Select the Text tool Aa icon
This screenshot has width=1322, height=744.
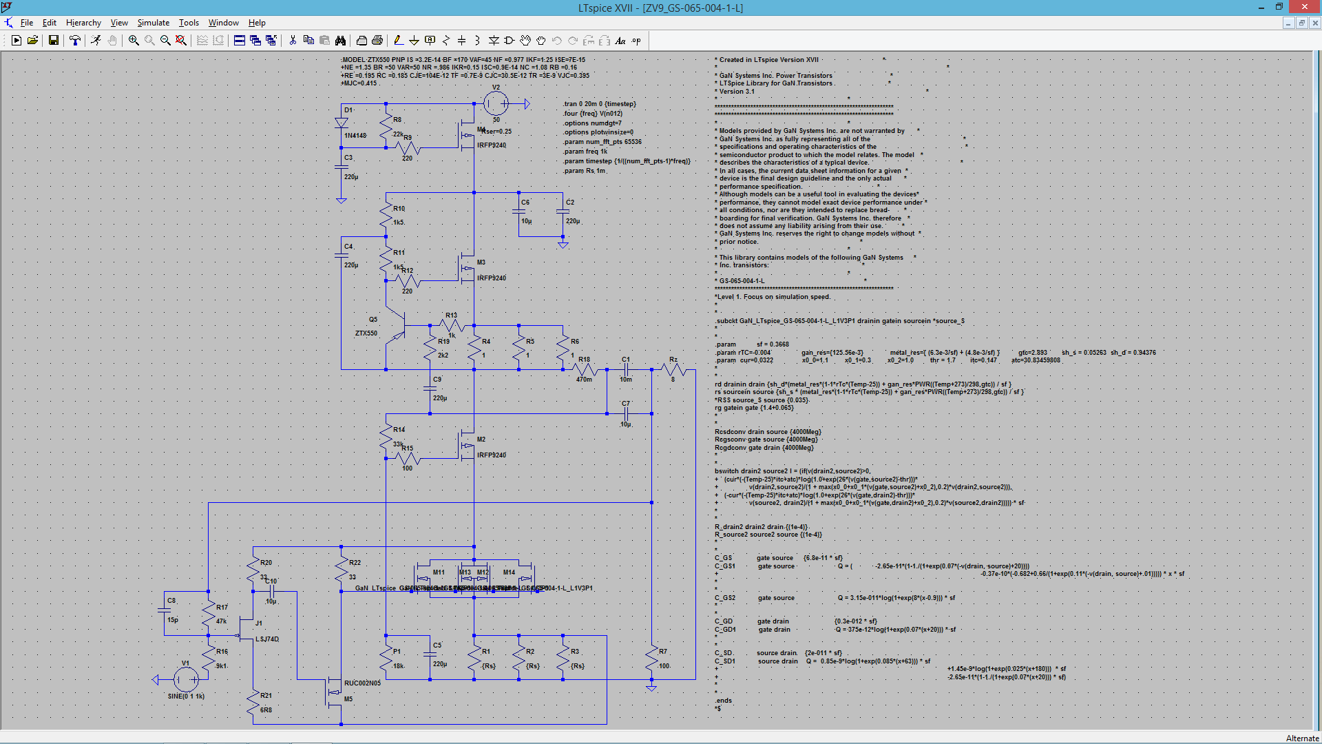[620, 41]
